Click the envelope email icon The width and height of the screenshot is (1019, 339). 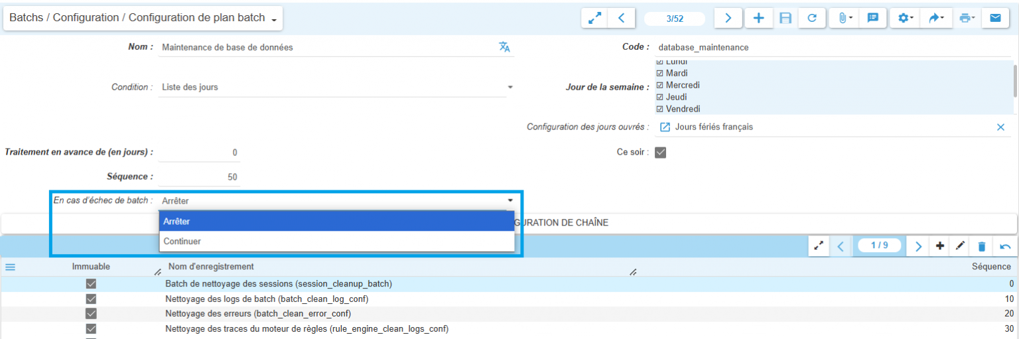[995, 19]
